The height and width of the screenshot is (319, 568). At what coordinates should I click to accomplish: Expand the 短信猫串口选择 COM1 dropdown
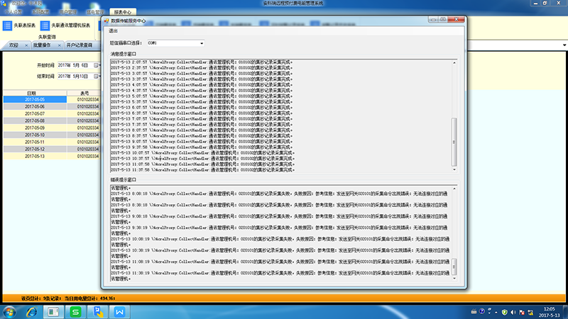click(x=201, y=43)
